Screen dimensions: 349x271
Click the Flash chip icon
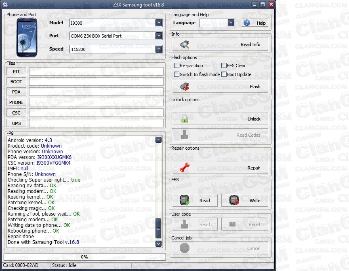[185, 87]
